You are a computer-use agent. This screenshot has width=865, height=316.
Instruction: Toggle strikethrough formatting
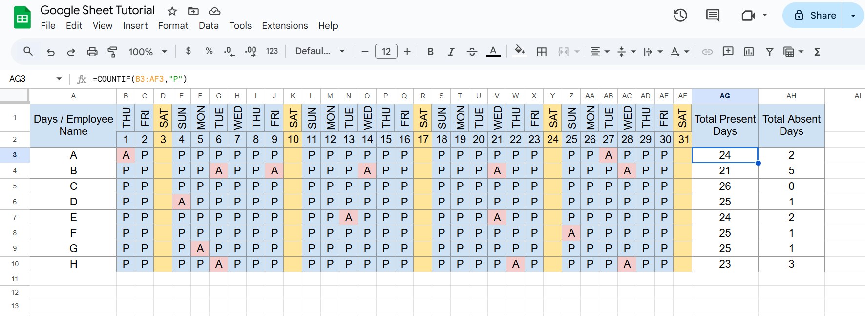pos(472,52)
